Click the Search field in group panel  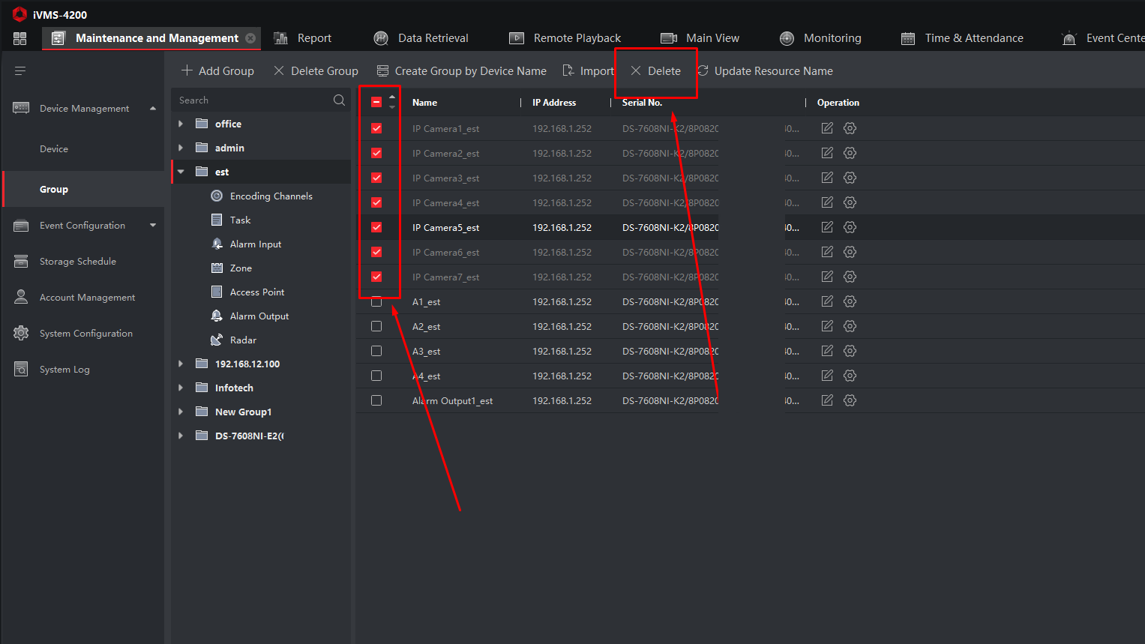click(x=251, y=100)
